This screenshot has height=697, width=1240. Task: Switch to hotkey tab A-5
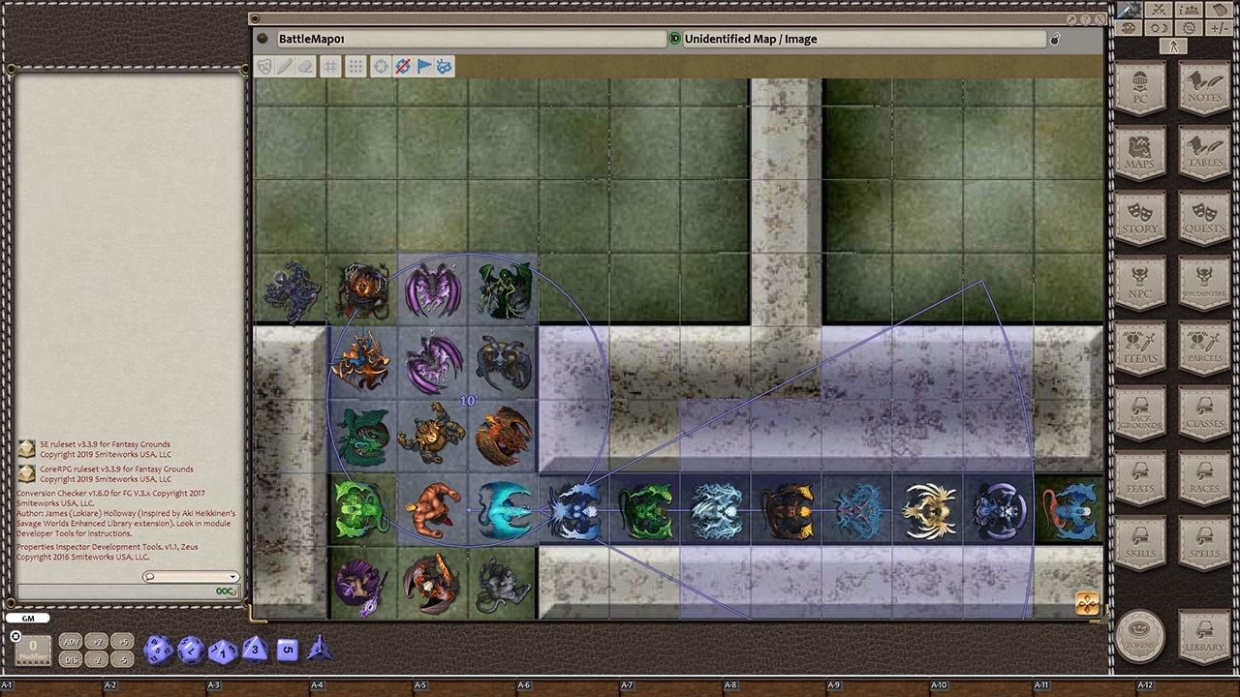click(x=419, y=684)
